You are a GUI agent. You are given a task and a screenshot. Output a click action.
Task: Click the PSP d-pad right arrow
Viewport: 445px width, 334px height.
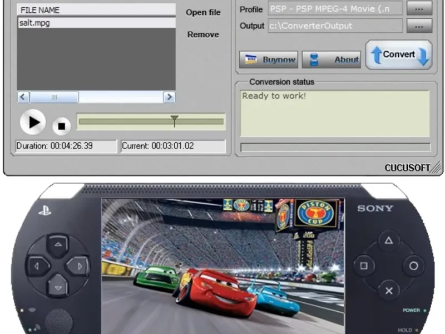78,266
